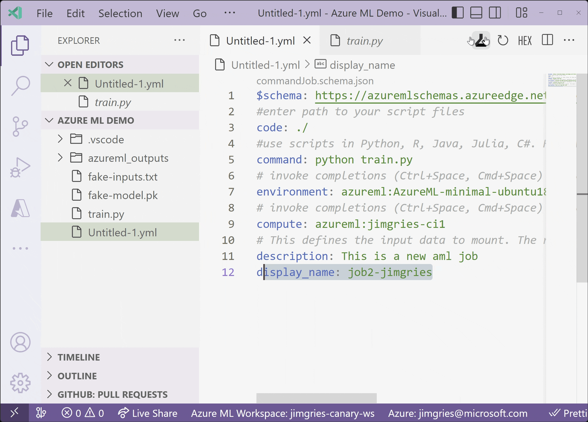Switch to the train.py tab
This screenshot has height=422, width=588.
coord(365,41)
